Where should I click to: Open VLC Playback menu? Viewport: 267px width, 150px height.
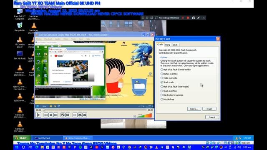(48, 39)
